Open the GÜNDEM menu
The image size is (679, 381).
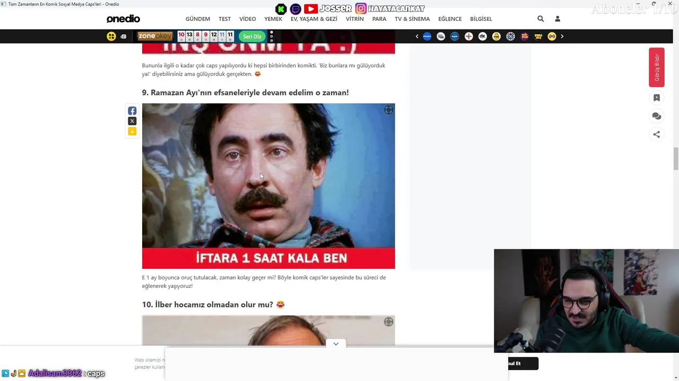click(198, 19)
